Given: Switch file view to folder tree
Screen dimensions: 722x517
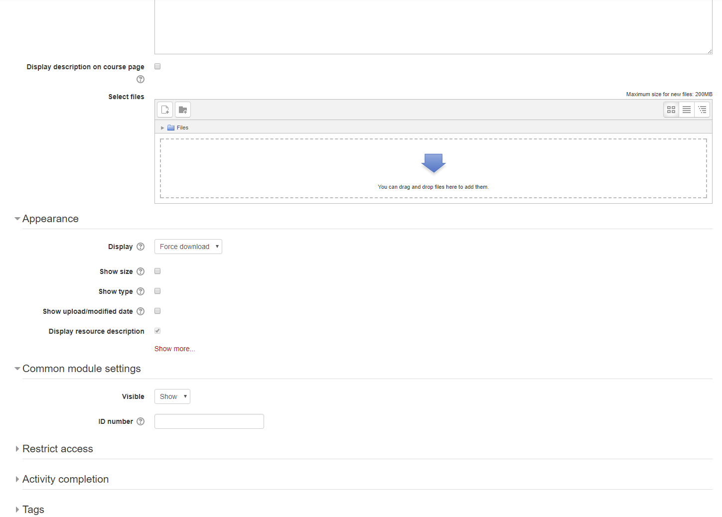Looking at the screenshot, I should (x=702, y=110).
